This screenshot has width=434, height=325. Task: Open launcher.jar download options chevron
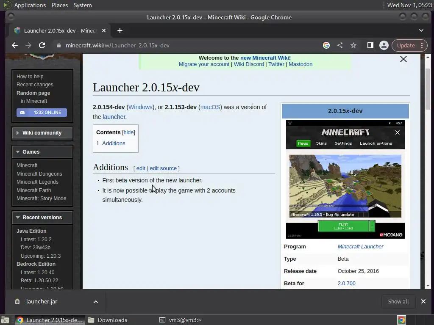(x=96, y=302)
